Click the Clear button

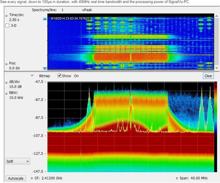pos(208,76)
